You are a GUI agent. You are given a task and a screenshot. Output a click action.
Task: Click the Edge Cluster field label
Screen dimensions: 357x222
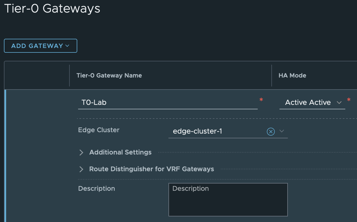[x=99, y=130]
